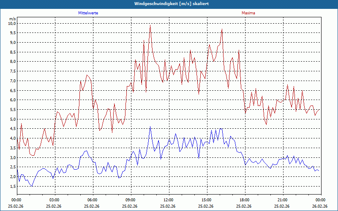Click the chart title Windgeschwindigkeit skaliert
The image size is (338, 211).
click(172, 4)
